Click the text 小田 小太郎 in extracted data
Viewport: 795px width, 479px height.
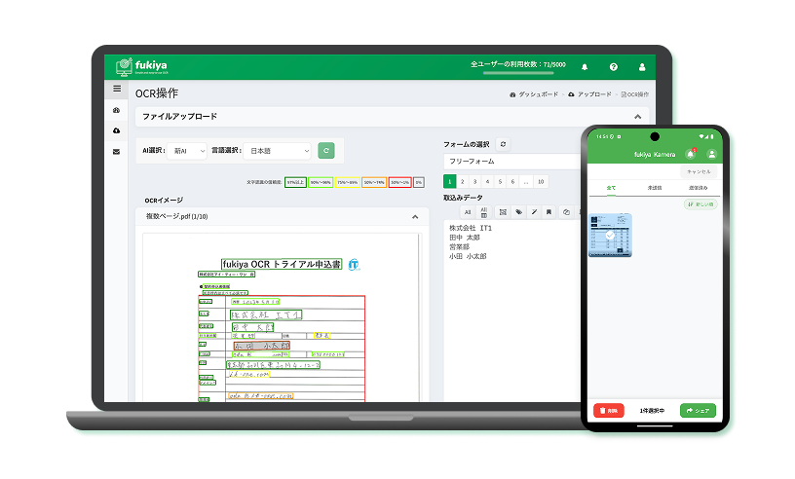pyautogui.click(x=468, y=256)
